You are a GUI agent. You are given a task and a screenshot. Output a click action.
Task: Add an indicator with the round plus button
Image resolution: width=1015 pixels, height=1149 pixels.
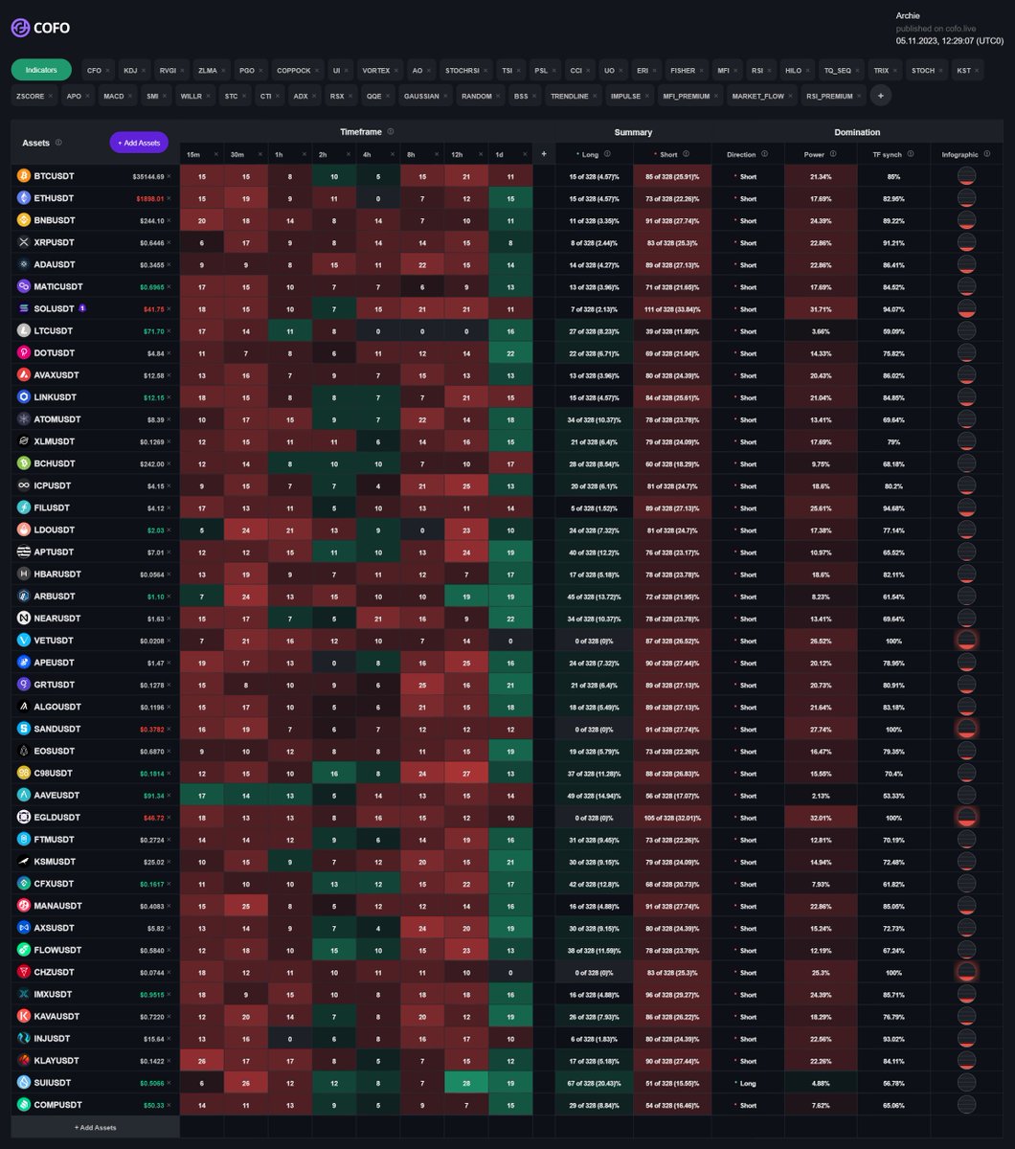pyautogui.click(x=880, y=96)
